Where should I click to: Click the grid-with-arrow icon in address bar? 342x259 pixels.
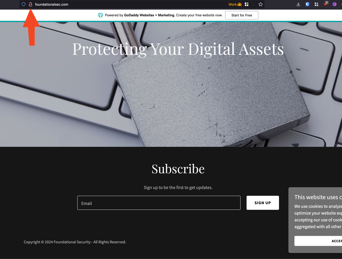click(x=246, y=4)
